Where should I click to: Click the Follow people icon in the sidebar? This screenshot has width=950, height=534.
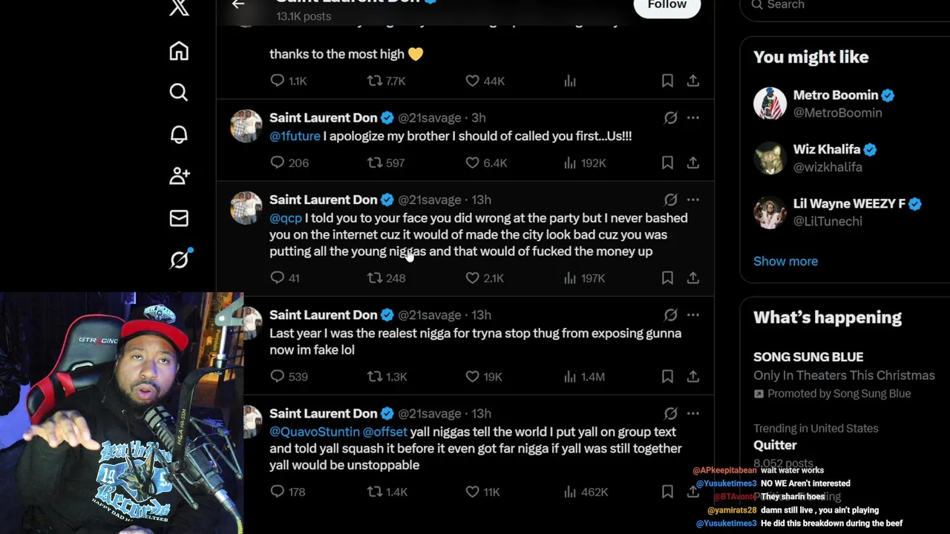coord(179,176)
